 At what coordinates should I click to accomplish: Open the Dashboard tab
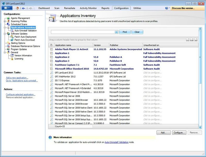[44, 8]
